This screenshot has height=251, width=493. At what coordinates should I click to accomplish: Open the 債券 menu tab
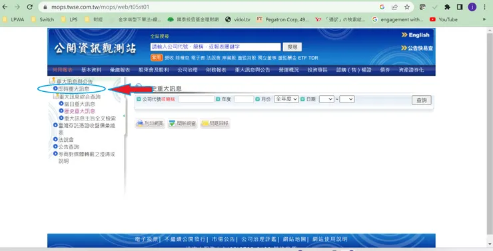click(385, 70)
